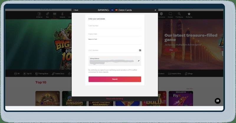Click the Expiry Date field
Screen dimensions: 236x123
[x=115, y=34]
